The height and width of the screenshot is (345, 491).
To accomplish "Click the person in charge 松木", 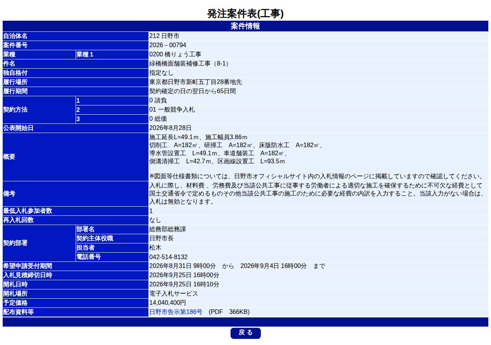I will [155, 248].
